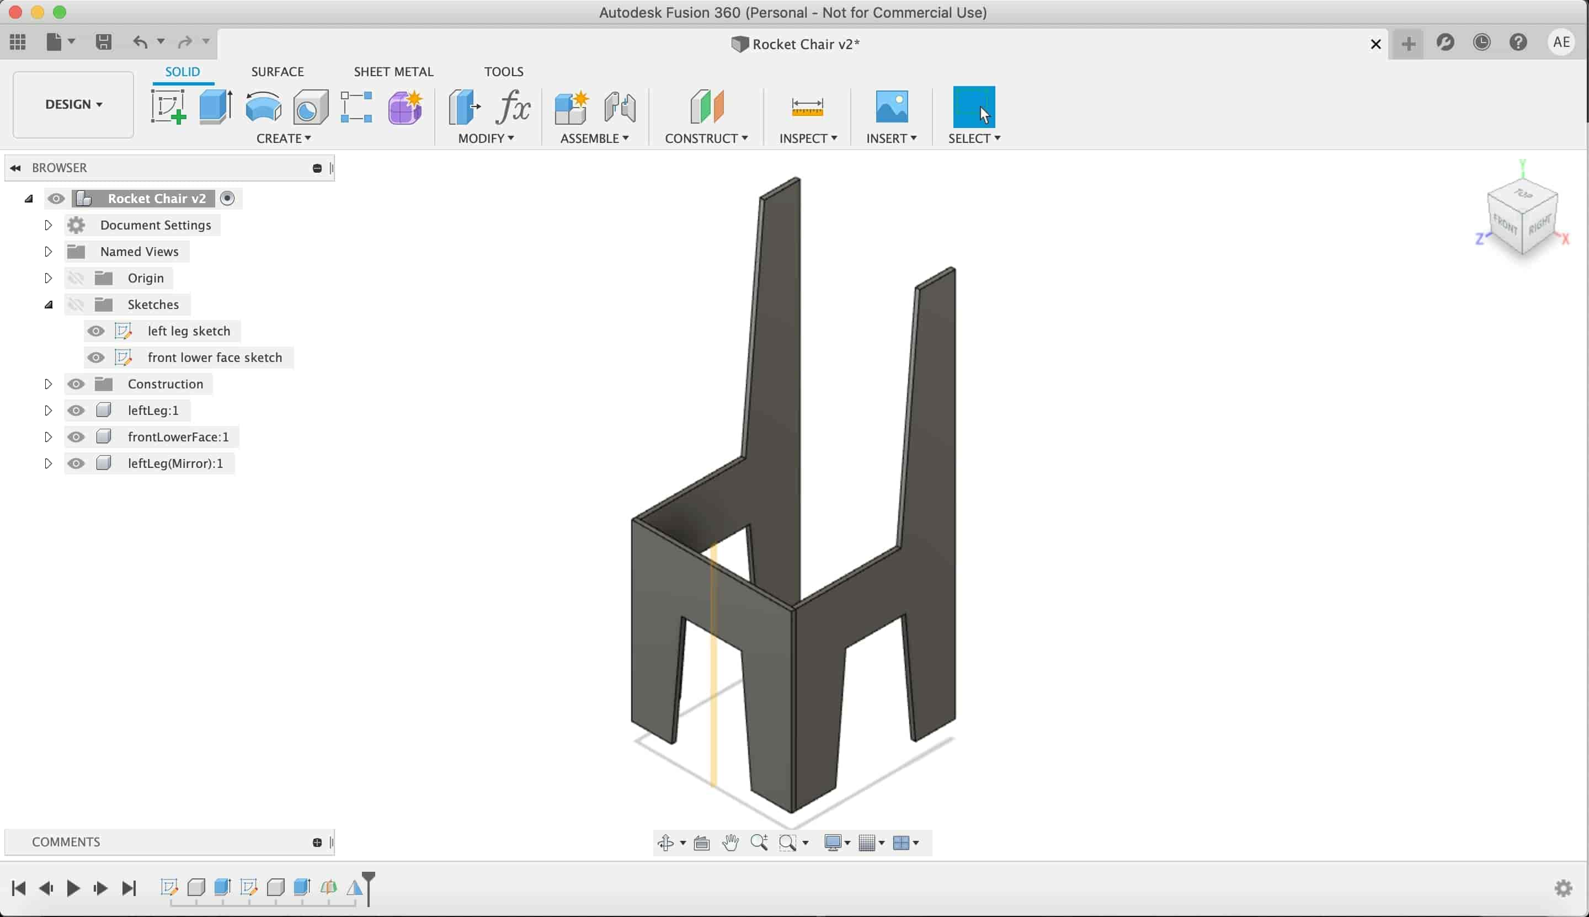
Task: Click the Pan hand tool
Action: [x=730, y=843]
